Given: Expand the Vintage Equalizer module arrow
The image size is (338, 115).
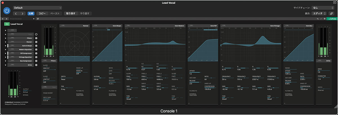Looking at the screenshot, I should [x=5, y=57].
